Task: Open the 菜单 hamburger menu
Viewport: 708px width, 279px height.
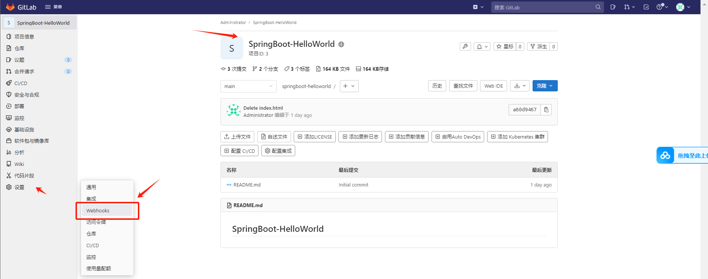Action: 53,7
